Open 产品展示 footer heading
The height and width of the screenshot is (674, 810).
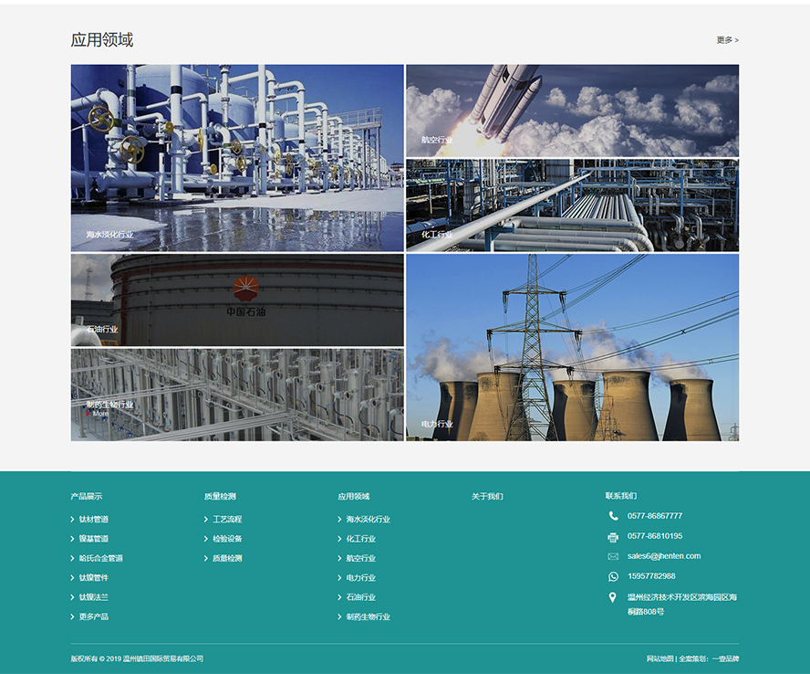[87, 497]
